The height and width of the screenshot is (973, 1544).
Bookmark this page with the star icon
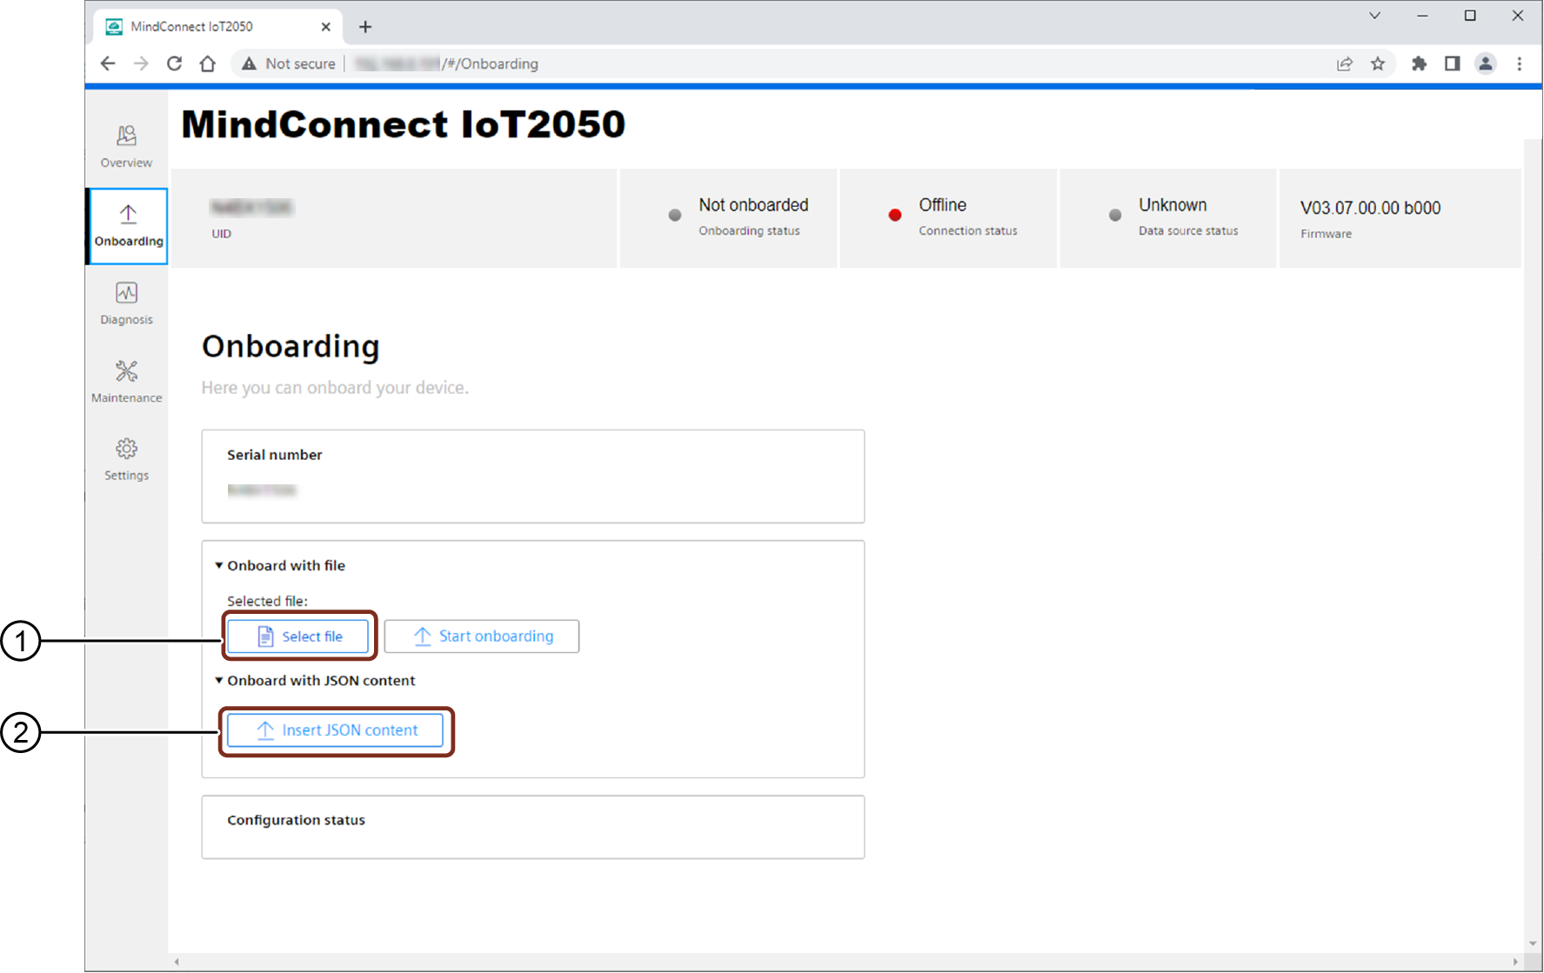coord(1378,63)
